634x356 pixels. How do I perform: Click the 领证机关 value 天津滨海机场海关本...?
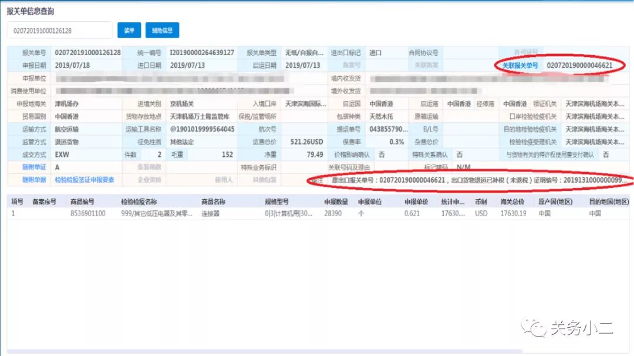(595, 104)
